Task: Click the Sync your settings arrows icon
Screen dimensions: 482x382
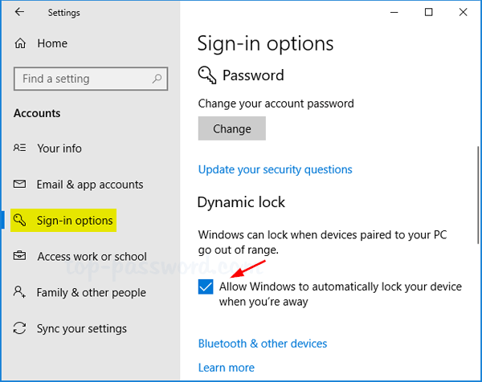Action: point(20,329)
